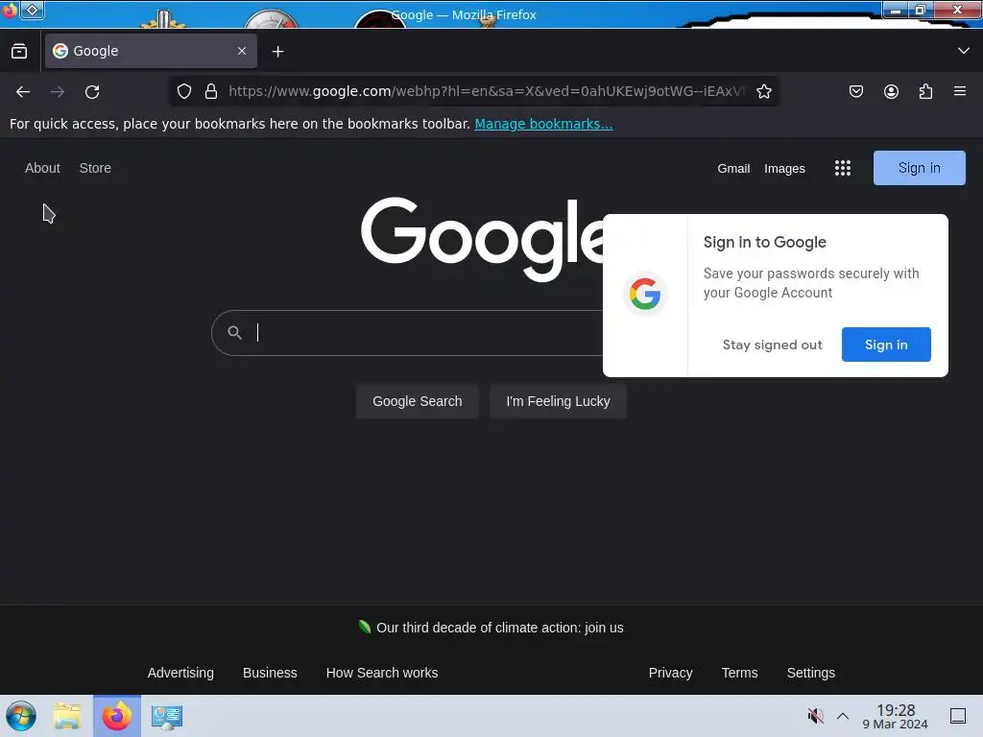The height and width of the screenshot is (737, 983).
Task: Open the Store link
Action: click(x=95, y=168)
